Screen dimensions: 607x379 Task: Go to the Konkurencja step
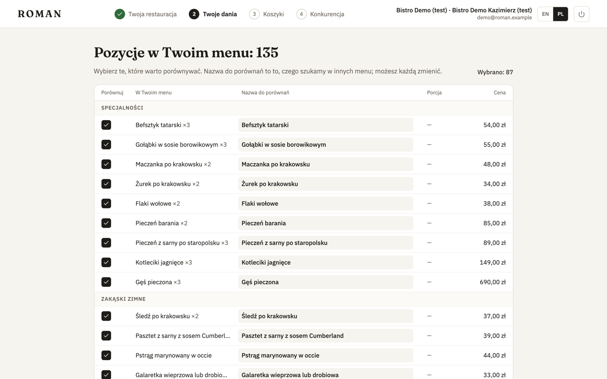click(x=320, y=14)
